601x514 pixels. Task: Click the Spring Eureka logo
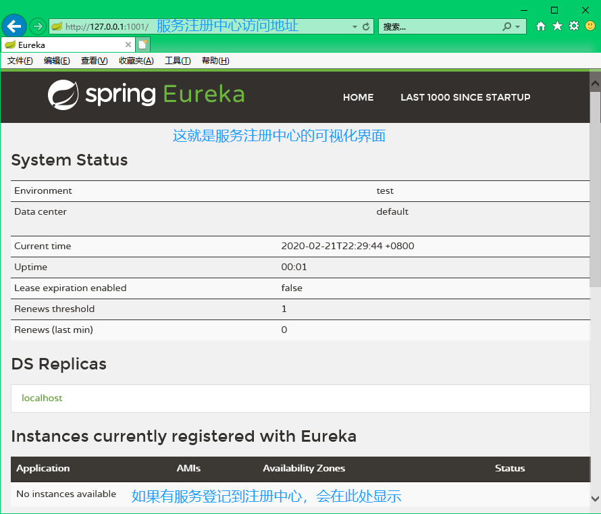click(x=146, y=95)
